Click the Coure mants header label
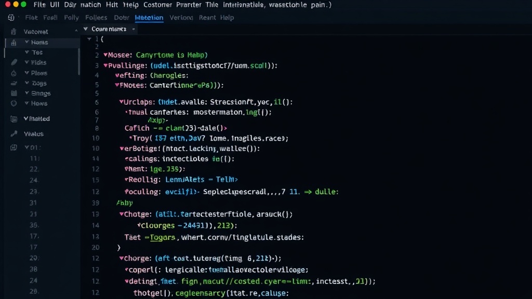The image size is (532, 299). pos(109,29)
